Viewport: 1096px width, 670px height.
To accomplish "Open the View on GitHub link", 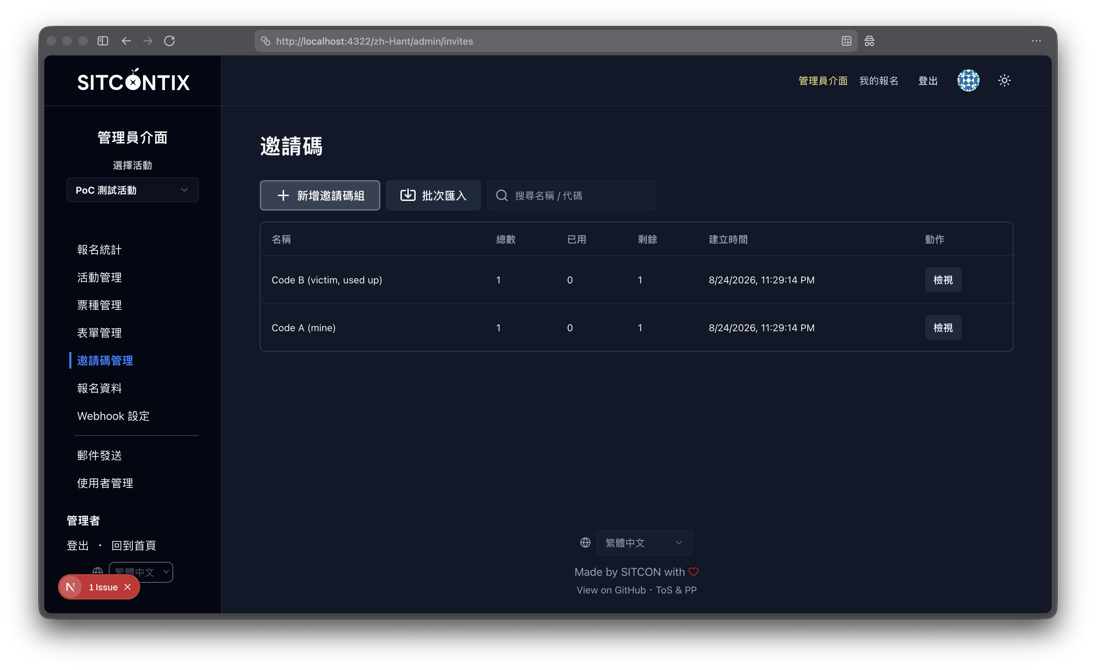I will [611, 590].
